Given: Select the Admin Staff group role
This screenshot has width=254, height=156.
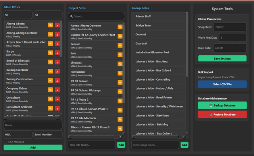Looking at the screenshot, I should (159, 16).
